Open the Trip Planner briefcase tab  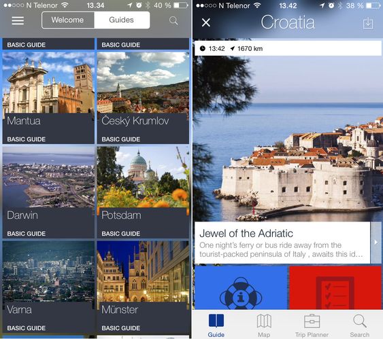(312, 325)
